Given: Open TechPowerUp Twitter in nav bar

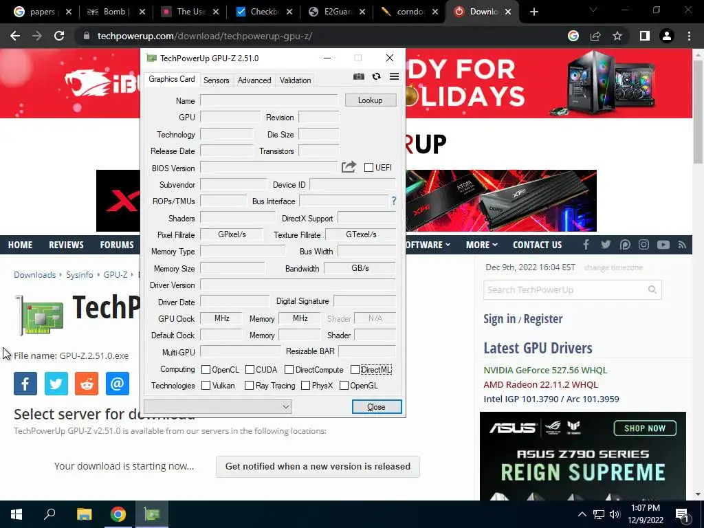Looking at the screenshot, I should (606, 245).
